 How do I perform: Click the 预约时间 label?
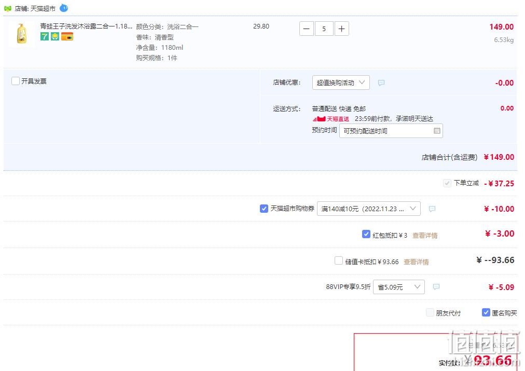(324, 130)
